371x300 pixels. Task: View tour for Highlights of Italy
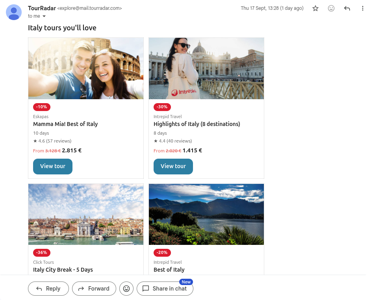pyautogui.click(x=173, y=166)
